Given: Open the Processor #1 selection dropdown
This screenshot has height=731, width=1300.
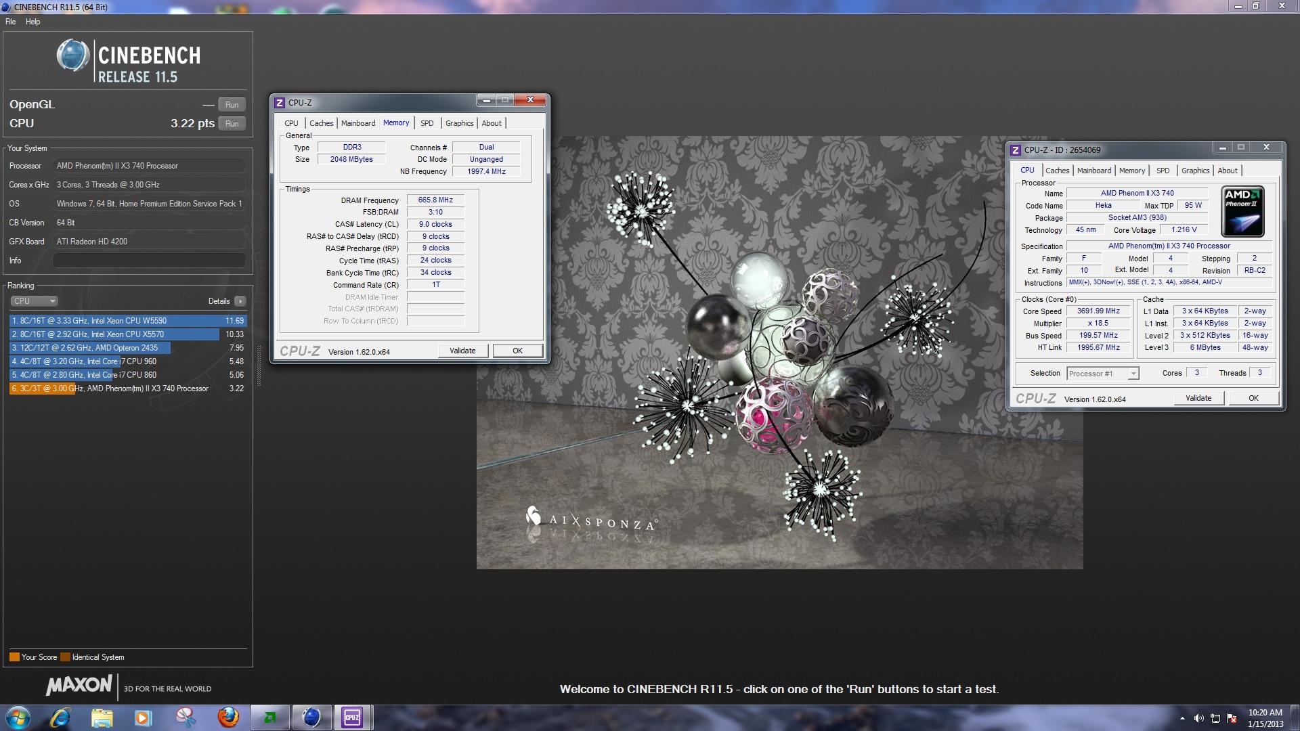Looking at the screenshot, I should pos(1103,374).
